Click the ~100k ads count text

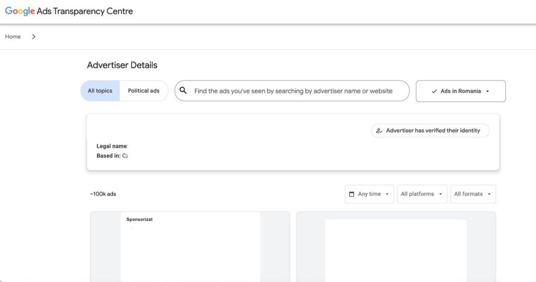103,194
